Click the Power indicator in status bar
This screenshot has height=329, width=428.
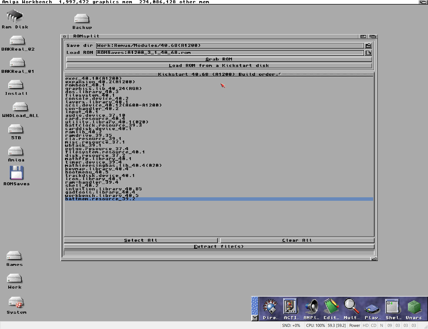[354, 326]
